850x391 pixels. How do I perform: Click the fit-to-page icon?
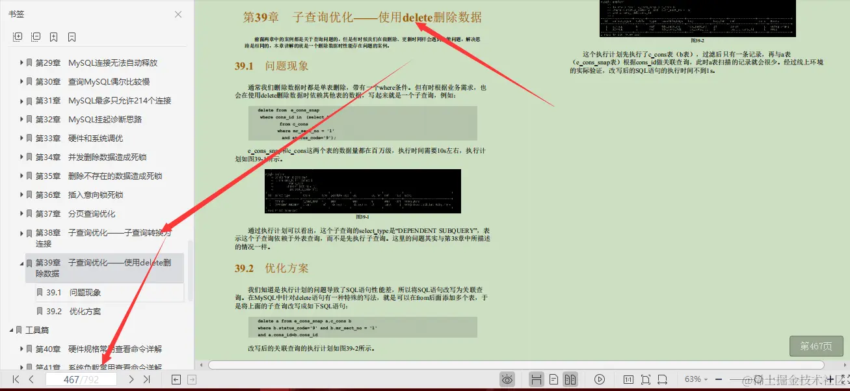646,379
